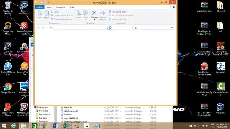Open the Mover a dropdown
The image size is (230, 129).
(78, 15)
